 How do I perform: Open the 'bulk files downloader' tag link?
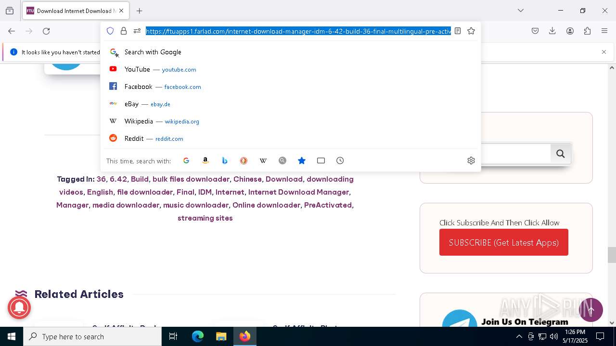[x=191, y=179]
